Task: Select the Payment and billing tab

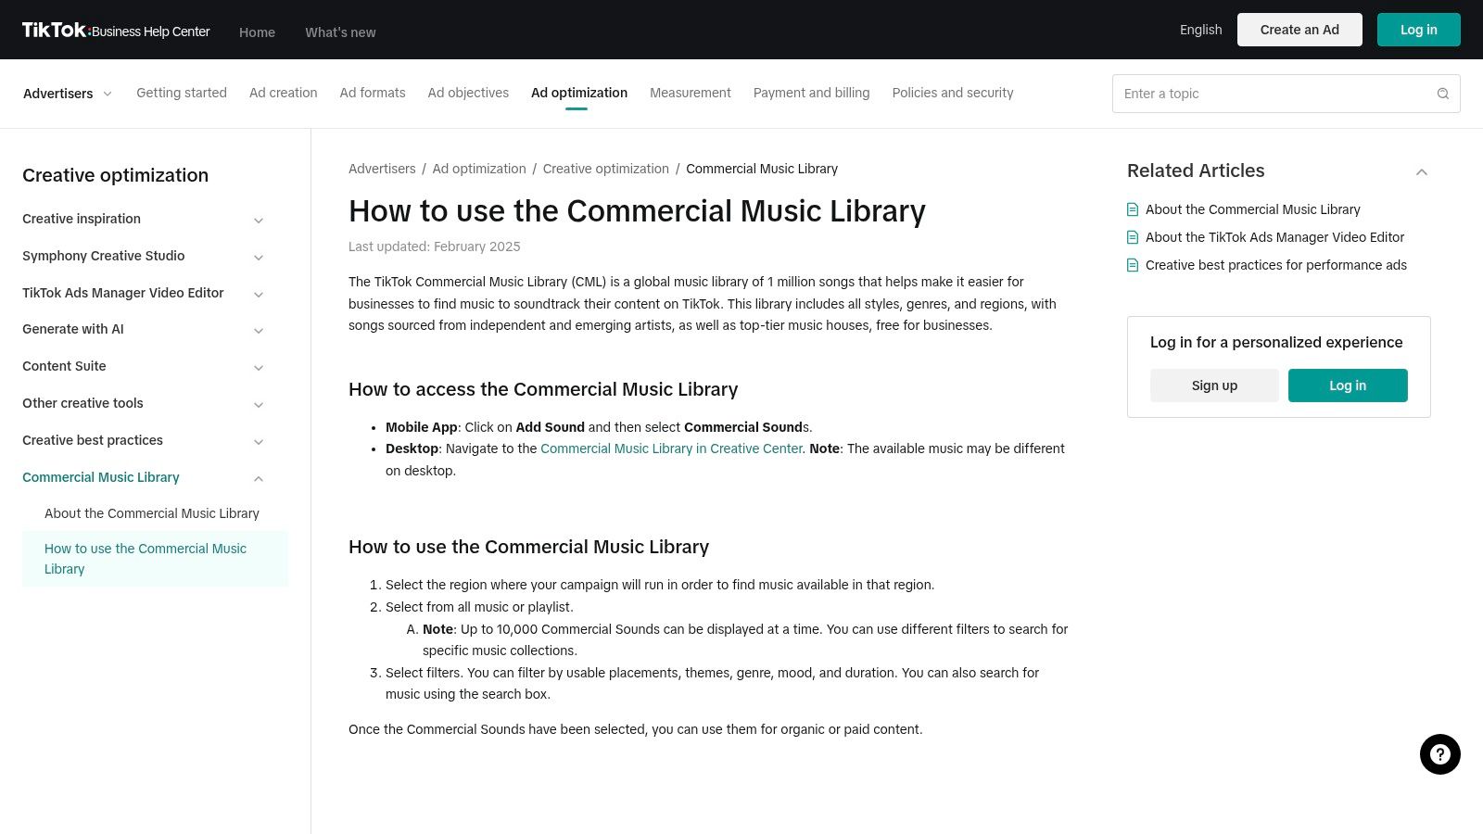Action: pos(811,93)
